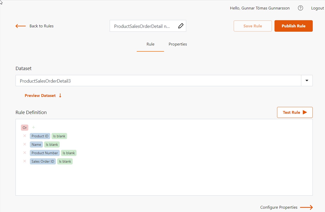This screenshot has width=325, height=212.
Task: Change the Product Number column chip
Action: point(45,153)
